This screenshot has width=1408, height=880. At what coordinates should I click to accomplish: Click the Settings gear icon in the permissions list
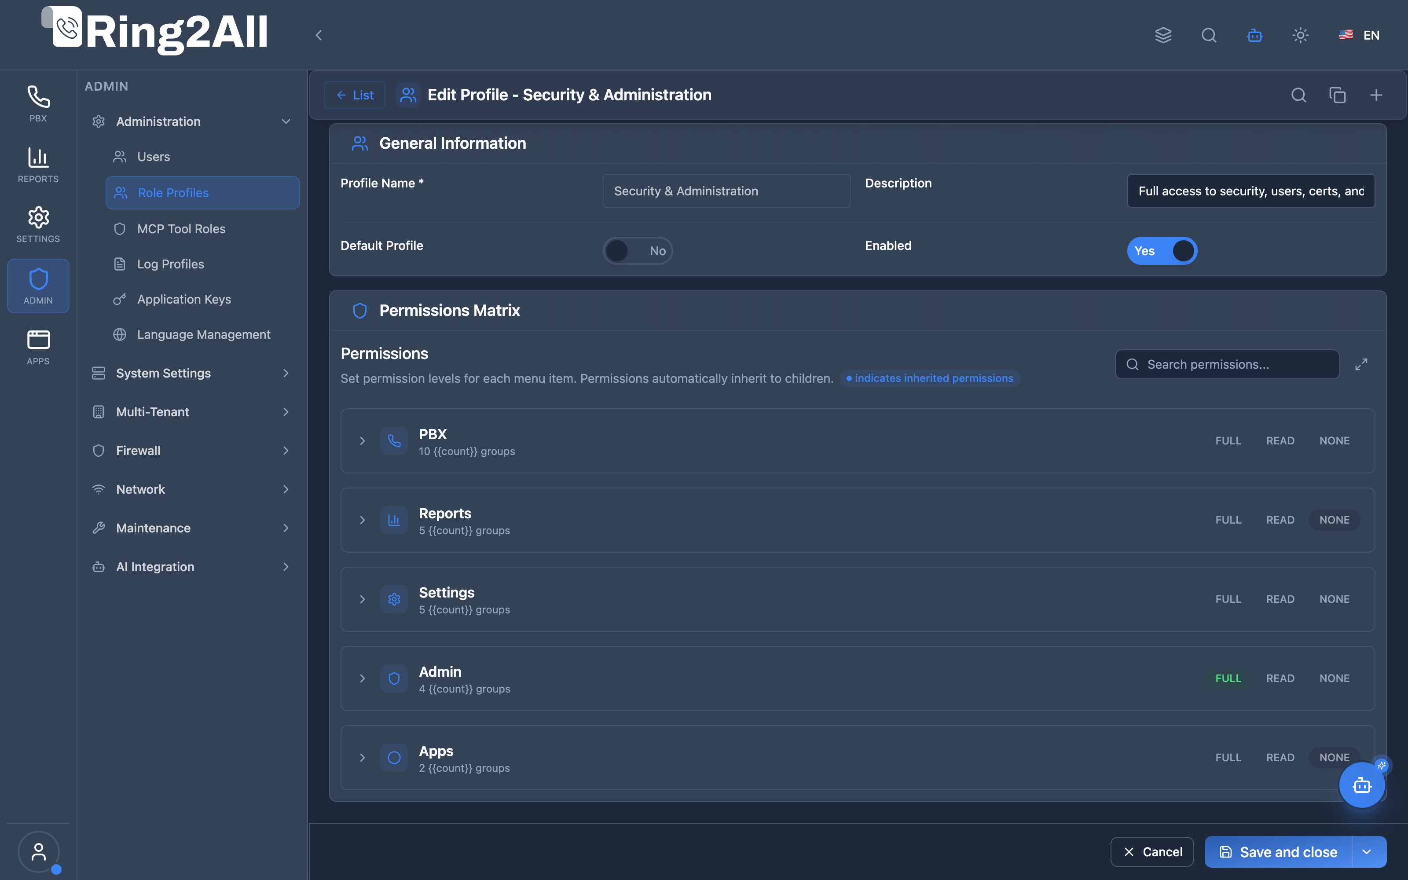394,599
